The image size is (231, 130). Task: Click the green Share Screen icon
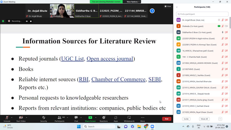90,118
